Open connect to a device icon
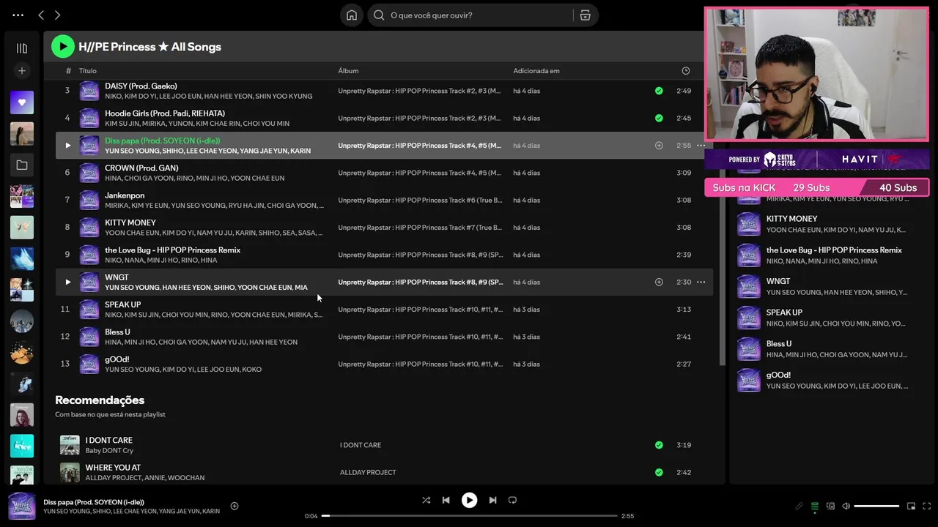The height and width of the screenshot is (527, 938). coord(830,506)
